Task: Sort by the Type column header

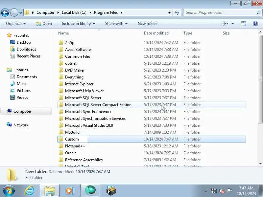Action: click(x=201, y=33)
